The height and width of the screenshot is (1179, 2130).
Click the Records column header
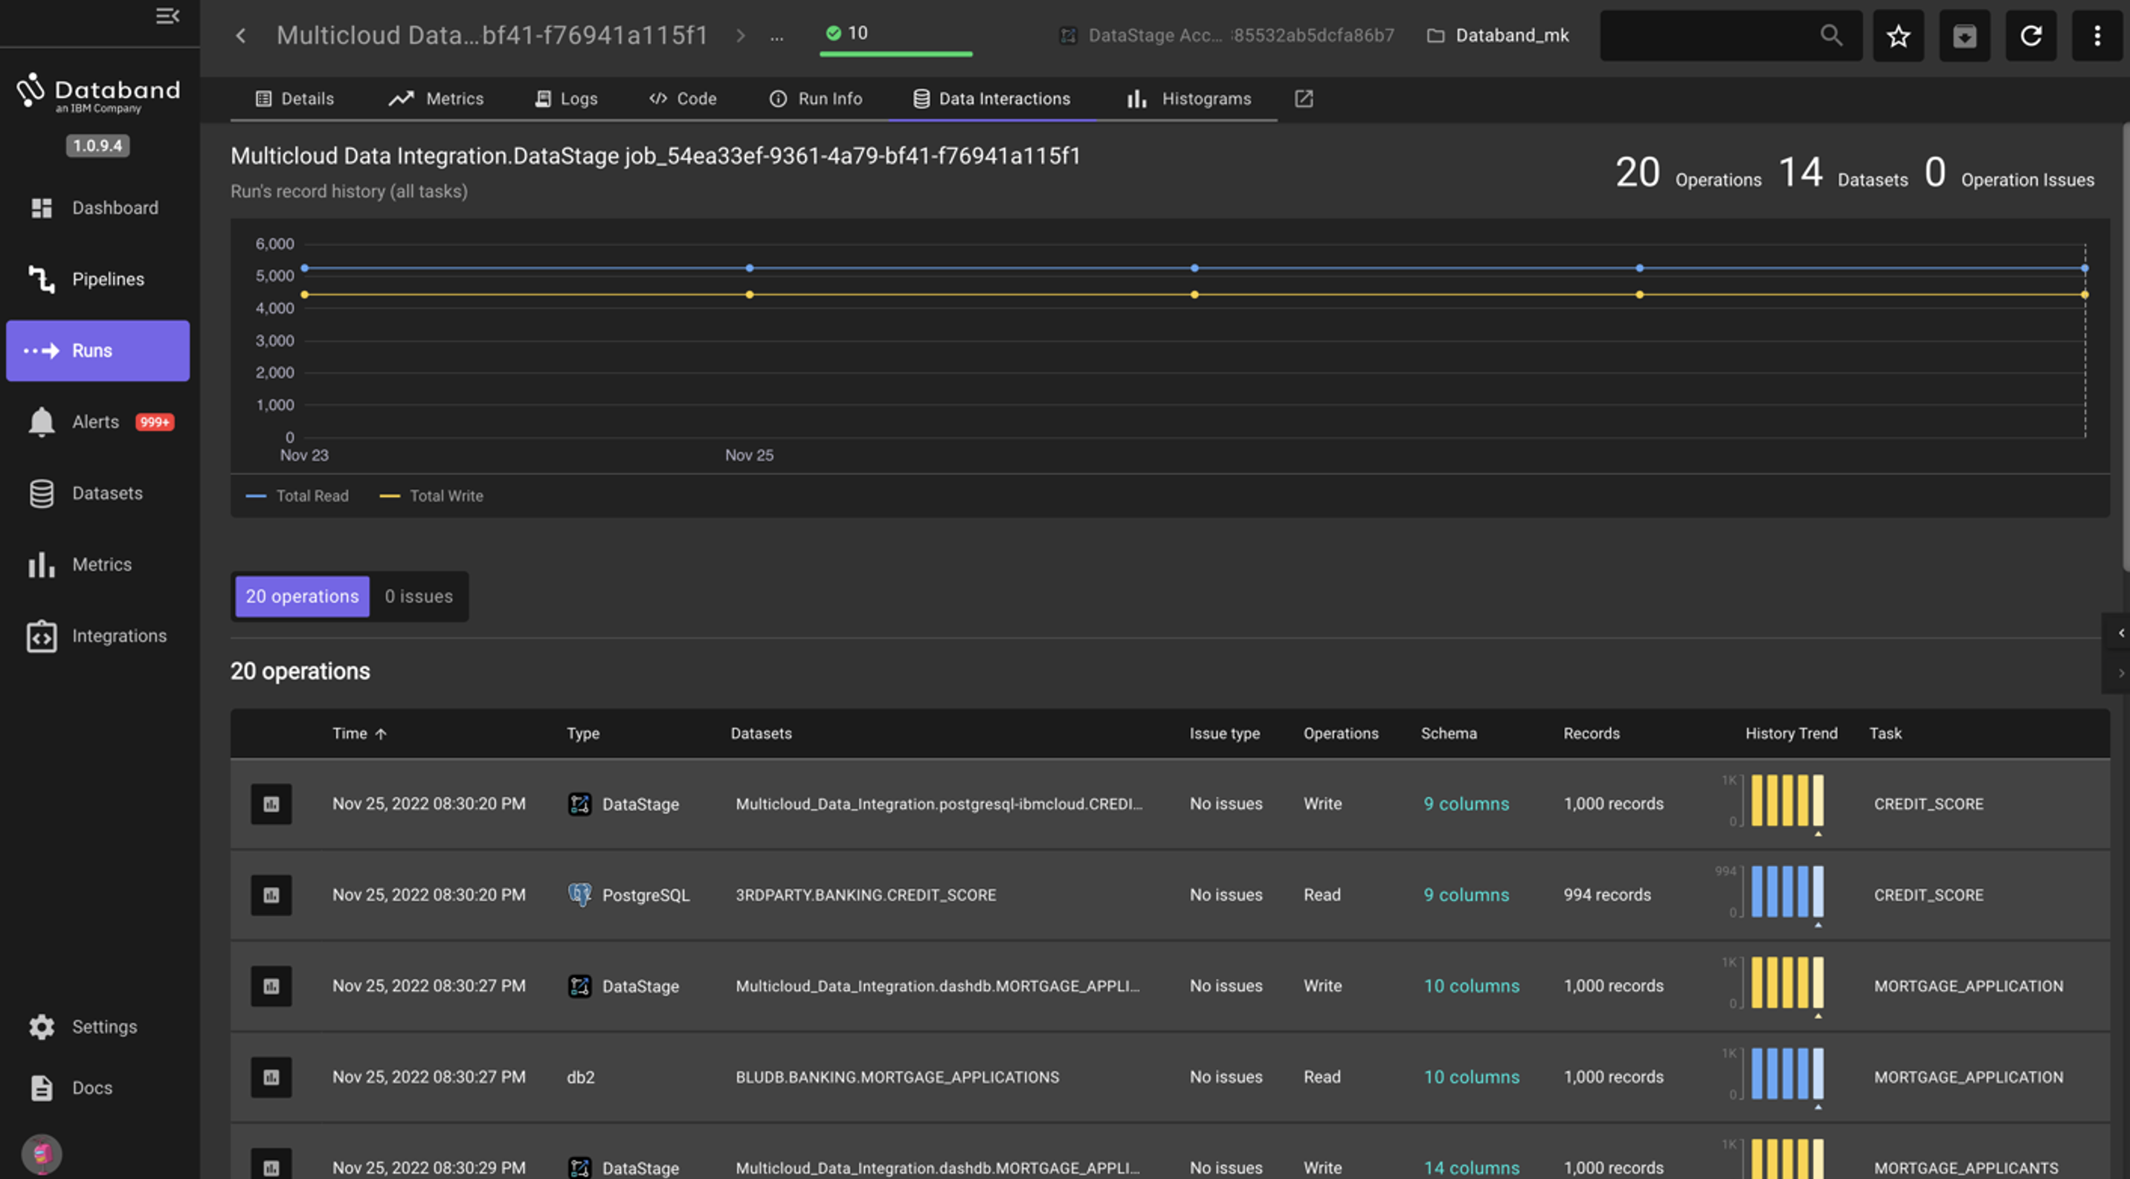[1591, 734]
